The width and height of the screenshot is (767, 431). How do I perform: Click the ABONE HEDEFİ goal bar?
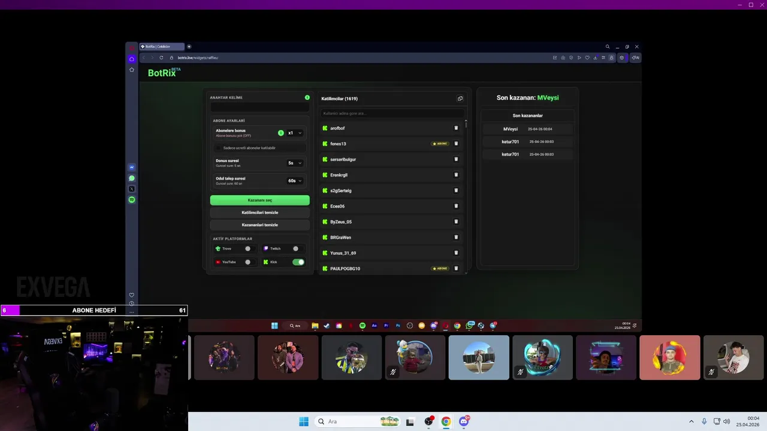(x=94, y=310)
